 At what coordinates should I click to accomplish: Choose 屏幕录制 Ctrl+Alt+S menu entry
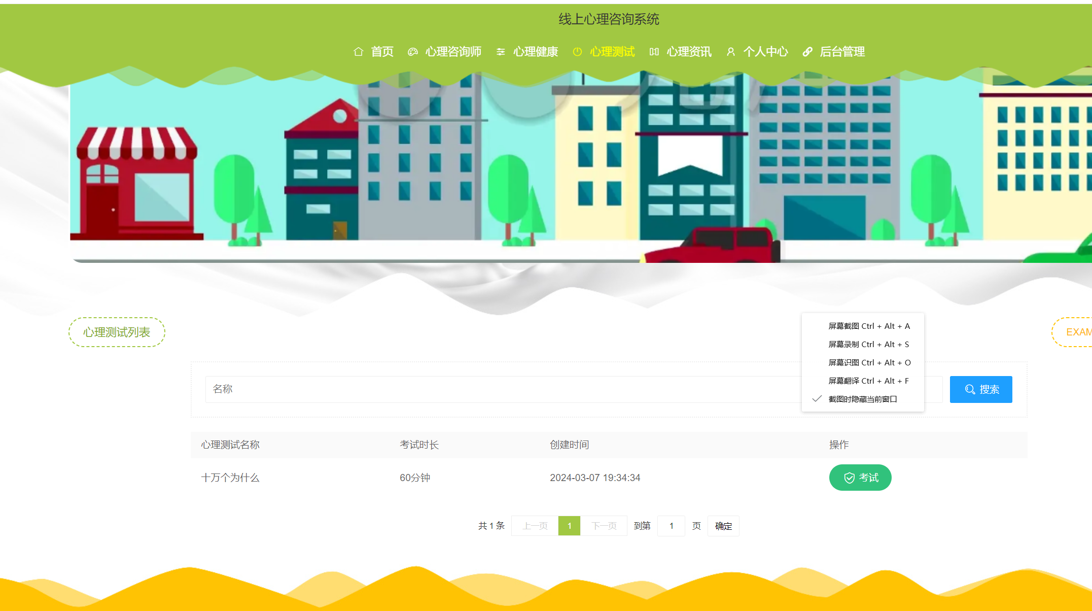pyautogui.click(x=868, y=345)
